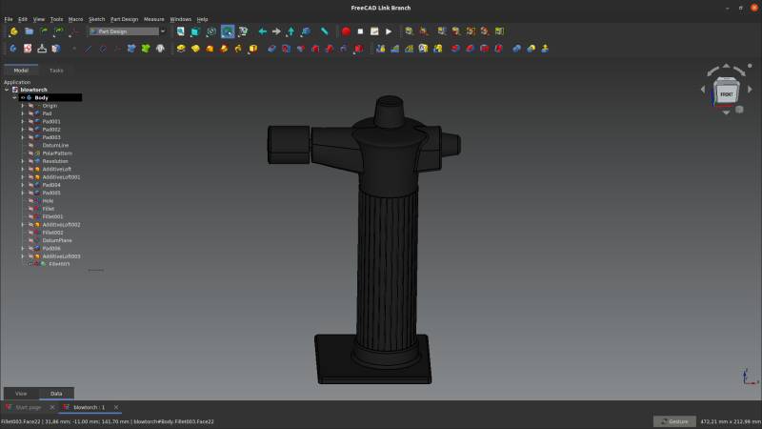Toggle visibility eye of Pad002
Viewport: 762px width, 429px height.
point(30,130)
